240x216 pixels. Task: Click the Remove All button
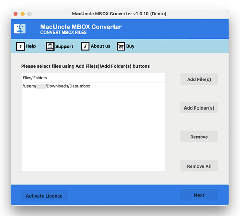click(199, 166)
